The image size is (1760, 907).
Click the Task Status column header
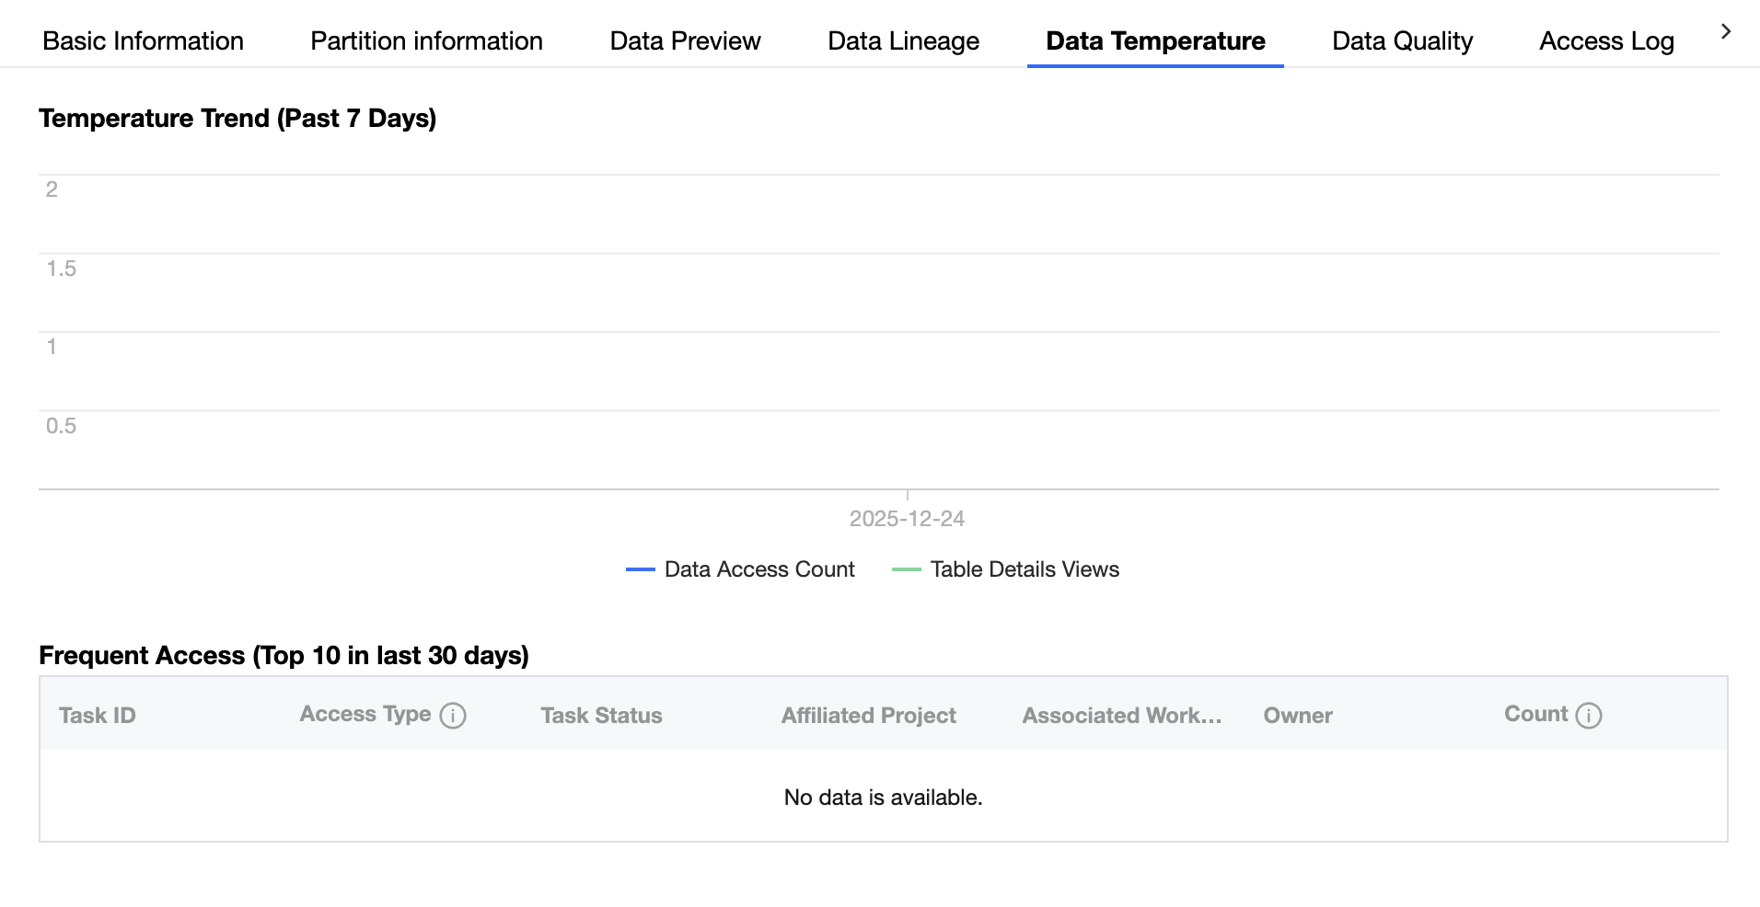[x=601, y=716]
